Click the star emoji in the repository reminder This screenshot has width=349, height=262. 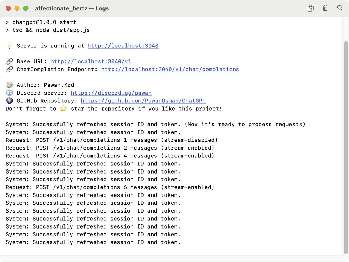63,109
